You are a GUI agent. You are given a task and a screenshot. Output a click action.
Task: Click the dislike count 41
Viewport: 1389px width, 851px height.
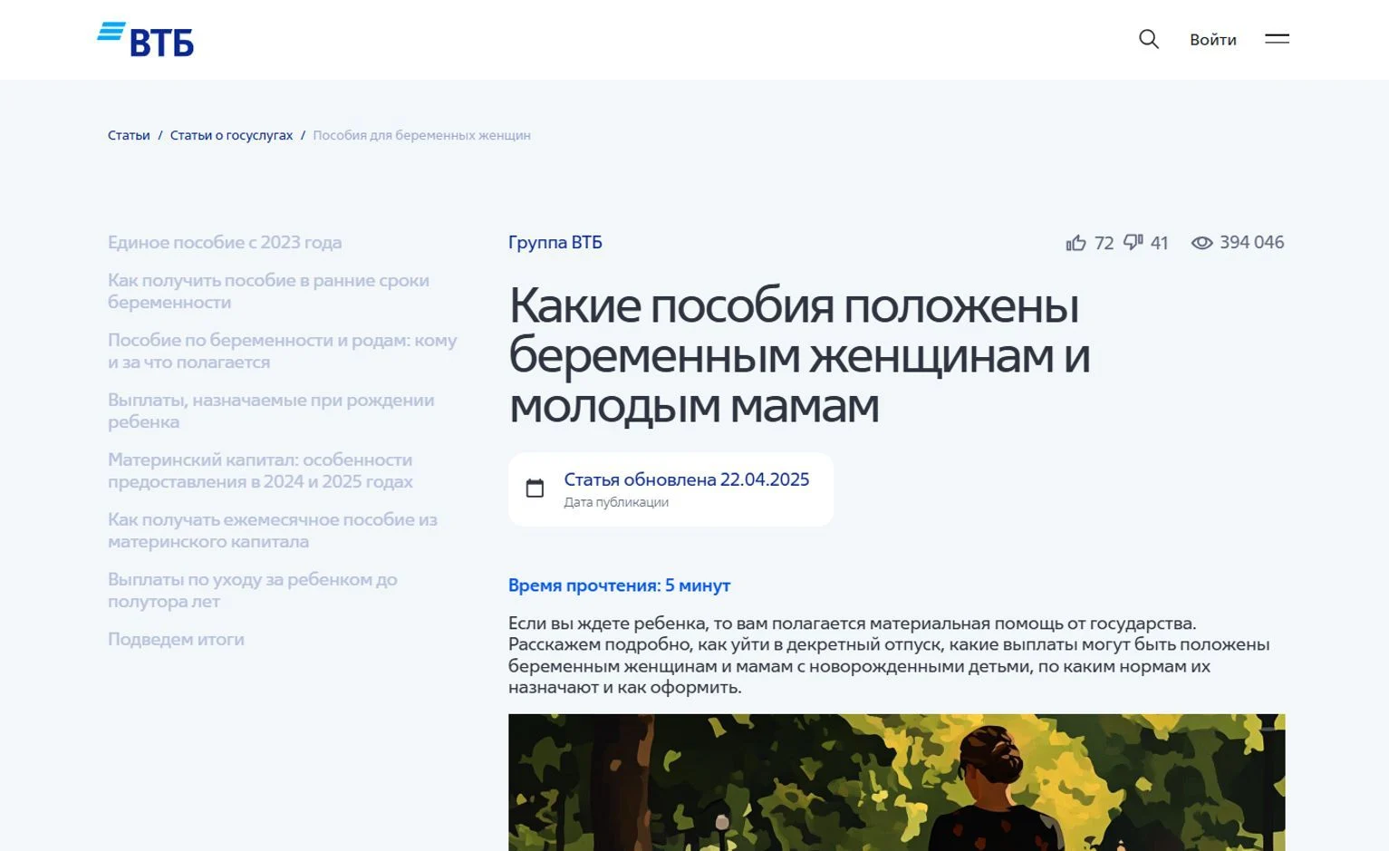click(1160, 243)
